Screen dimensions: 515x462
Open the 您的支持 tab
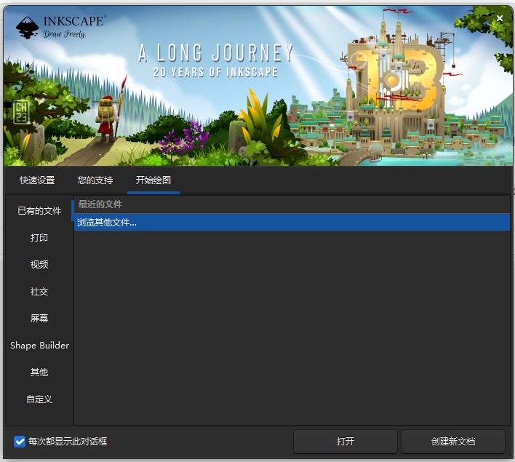tap(95, 180)
